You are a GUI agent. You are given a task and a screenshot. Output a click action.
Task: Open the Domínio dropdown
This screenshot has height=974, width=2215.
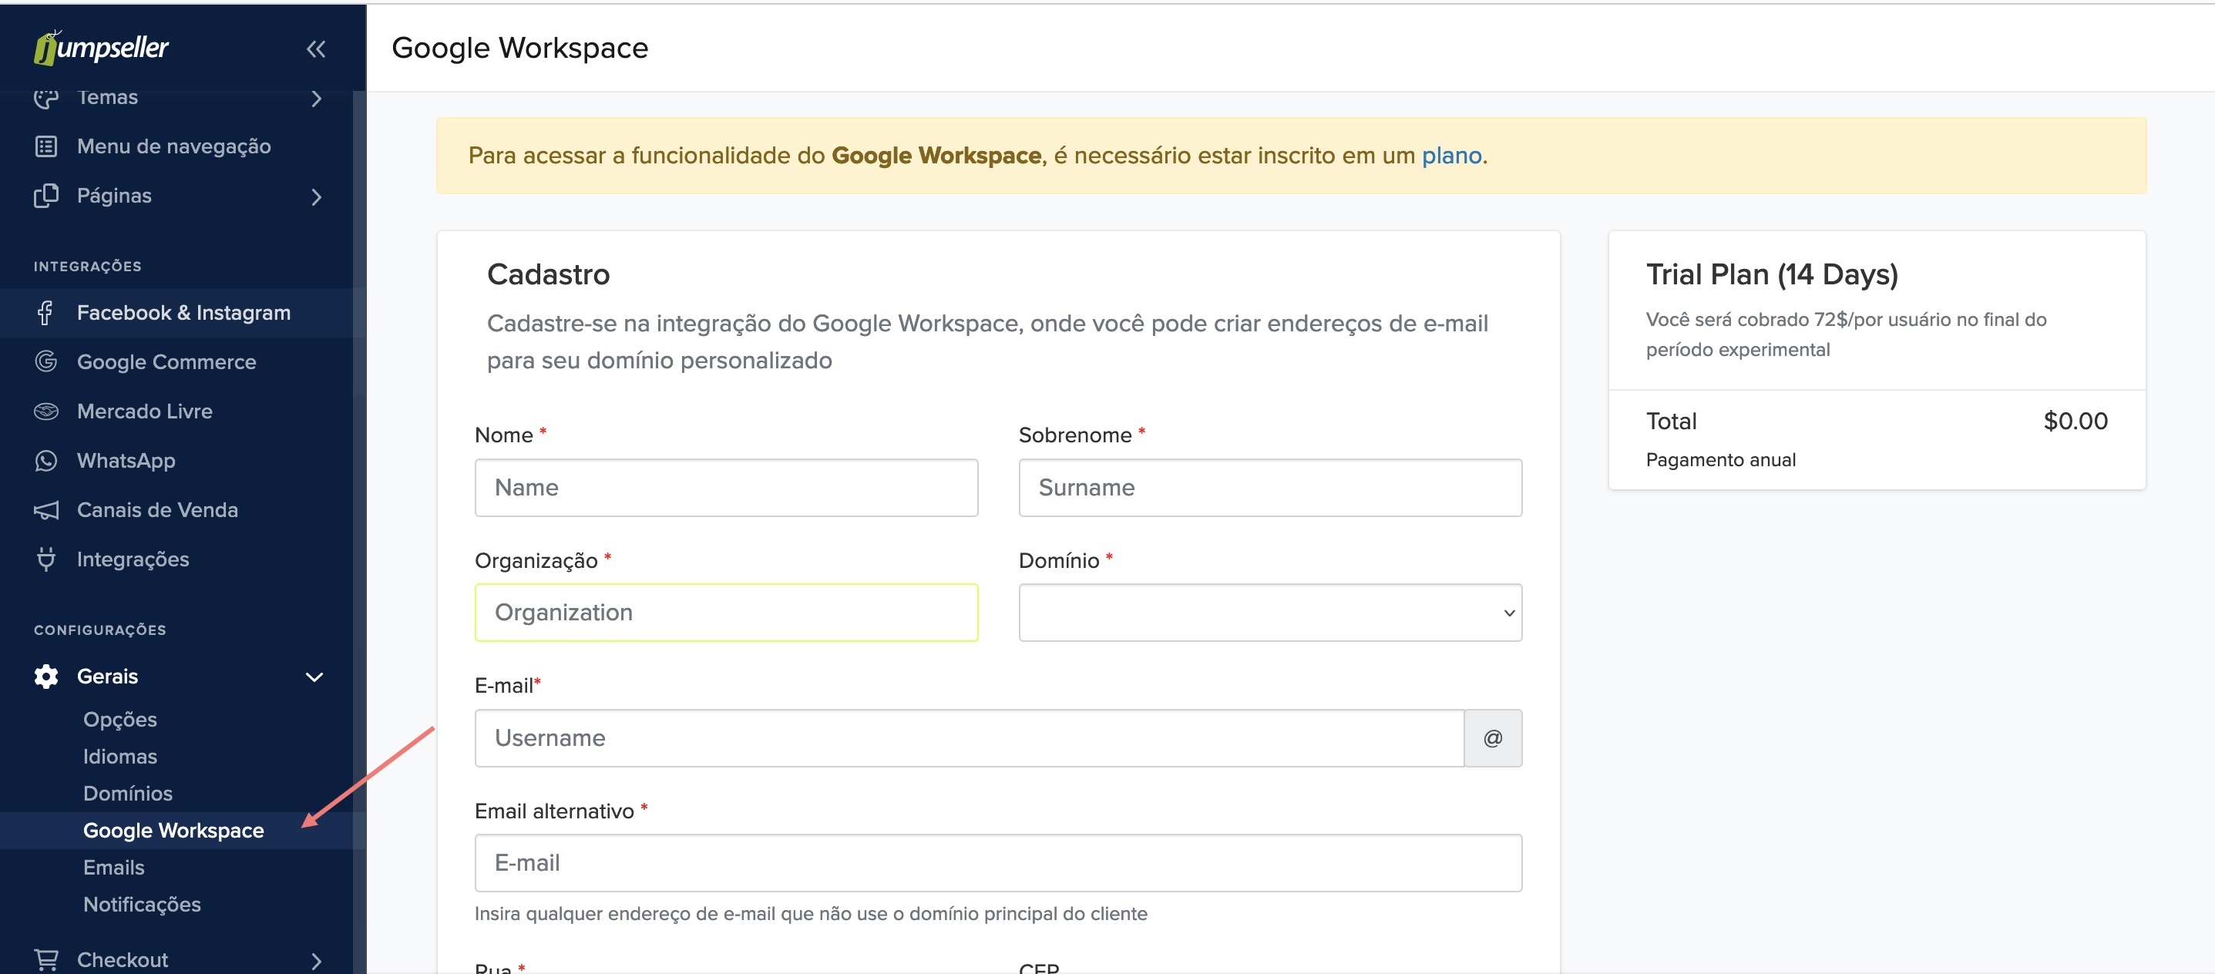click(1269, 613)
